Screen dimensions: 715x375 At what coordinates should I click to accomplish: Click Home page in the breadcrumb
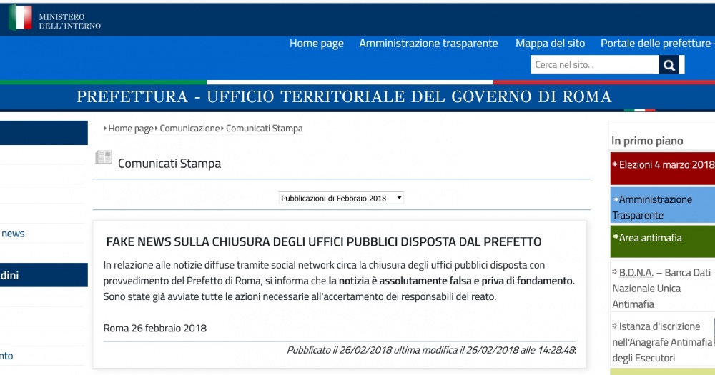click(x=130, y=129)
